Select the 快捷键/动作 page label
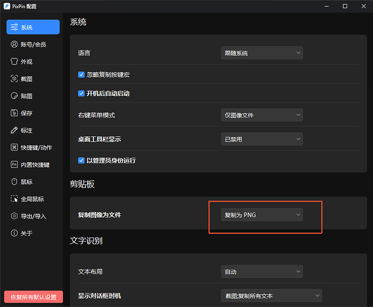 point(36,147)
